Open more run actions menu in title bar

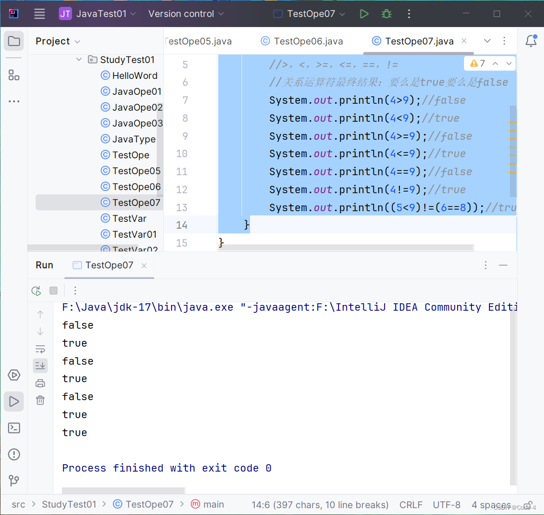(409, 14)
